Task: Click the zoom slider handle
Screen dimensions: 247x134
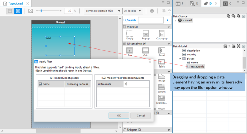Action: 41,11
